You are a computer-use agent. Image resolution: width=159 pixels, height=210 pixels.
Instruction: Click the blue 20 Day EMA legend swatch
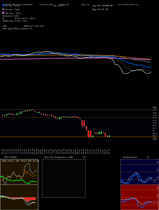coord(3,5)
